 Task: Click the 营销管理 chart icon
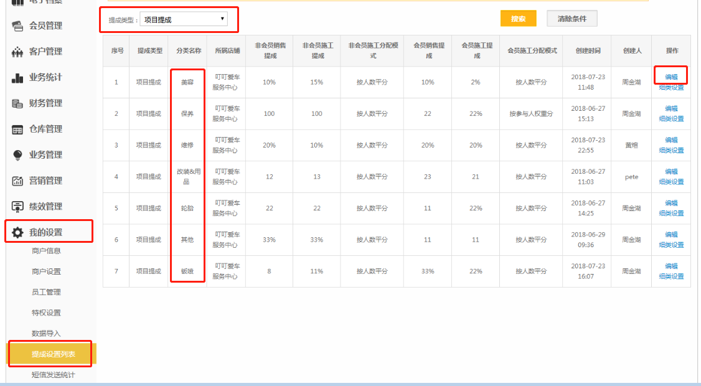pyautogui.click(x=18, y=181)
